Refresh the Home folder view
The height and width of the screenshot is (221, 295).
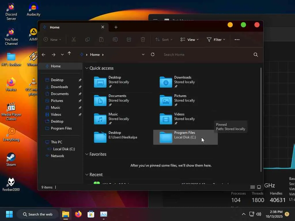pos(153,54)
